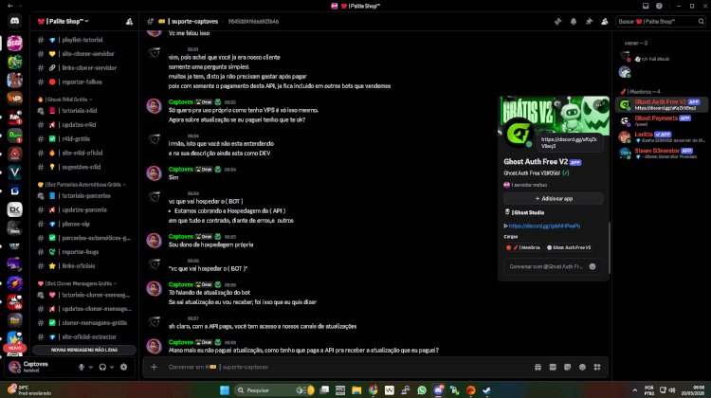This screenshot has height=398, width=711.
Task: Select Ghost Payments in member list
Action: pos(662,120)
